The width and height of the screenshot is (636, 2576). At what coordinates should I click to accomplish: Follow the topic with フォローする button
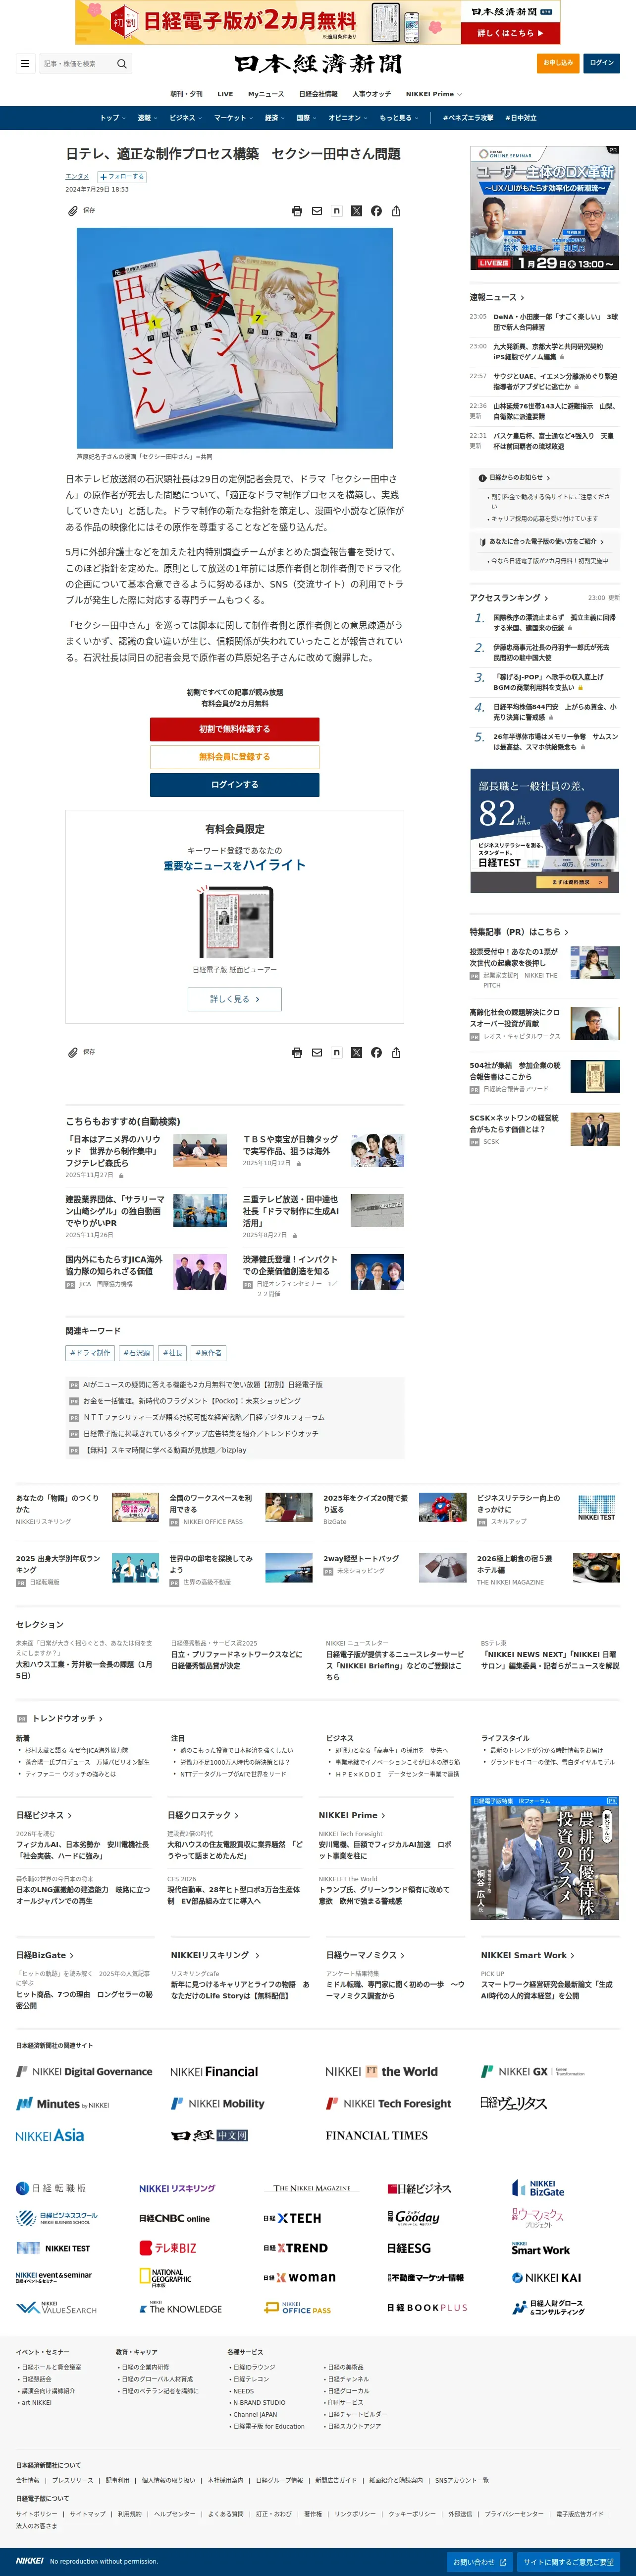click(x=122, y=177)
